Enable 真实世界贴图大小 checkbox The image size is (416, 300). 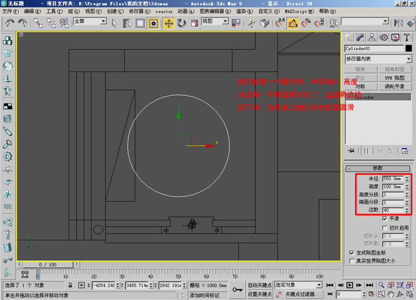352,261
